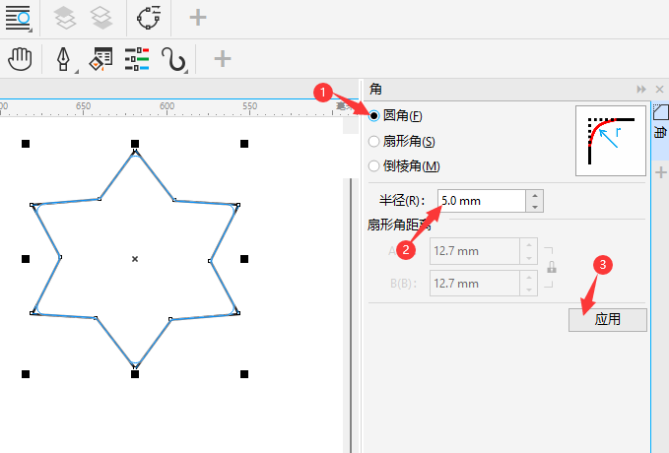Select the 圆角 radio option
The height and width of the screenshot is (453, 669).
[373, 115]
